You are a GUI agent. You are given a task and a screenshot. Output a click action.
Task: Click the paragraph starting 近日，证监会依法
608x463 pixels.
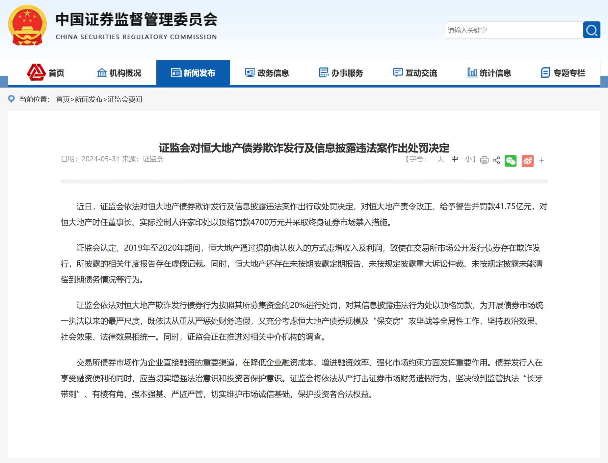click(304, 214)
